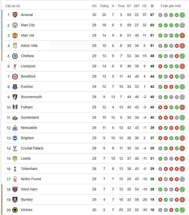This screenshot has height=215, width=189.
Task: Click Arsenal's most recent match result icon
Action: coord(182,15)
